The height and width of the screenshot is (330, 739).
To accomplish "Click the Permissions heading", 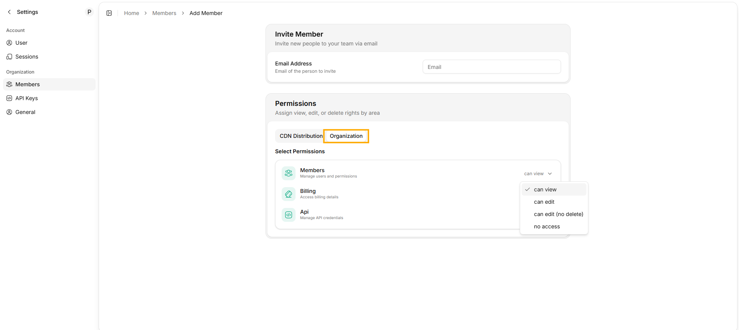I will 296,104.
